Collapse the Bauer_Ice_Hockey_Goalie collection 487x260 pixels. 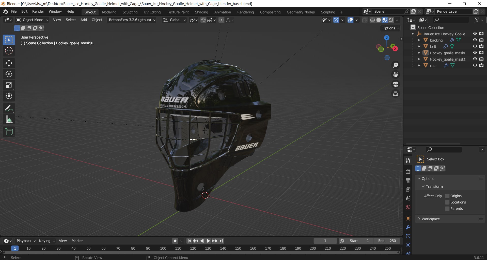tap(413, 34)
